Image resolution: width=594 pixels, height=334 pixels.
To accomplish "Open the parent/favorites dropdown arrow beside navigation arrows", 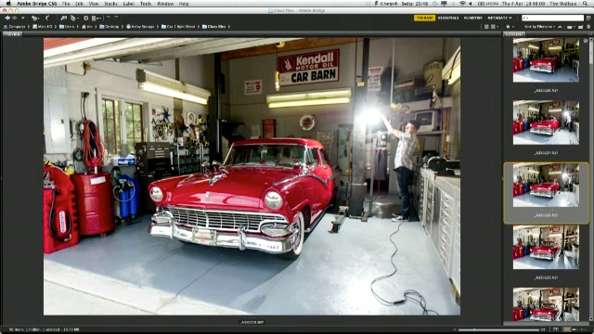I will click(x=22, y=18).
